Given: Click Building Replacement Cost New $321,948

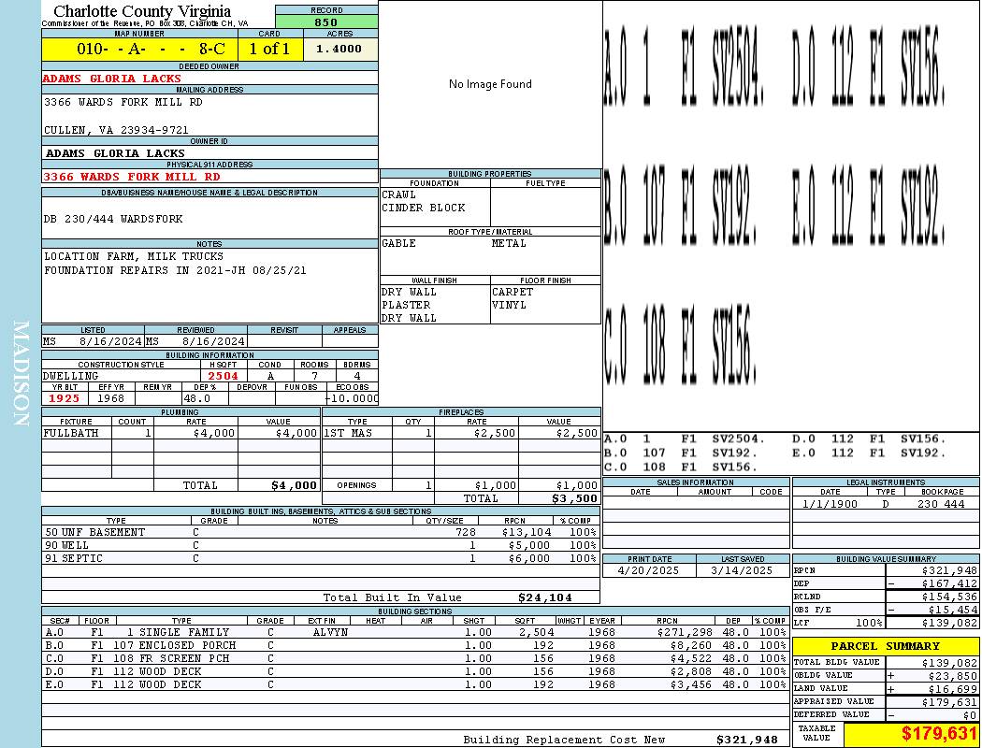Looking at the screenshot, I should [746, 740].
